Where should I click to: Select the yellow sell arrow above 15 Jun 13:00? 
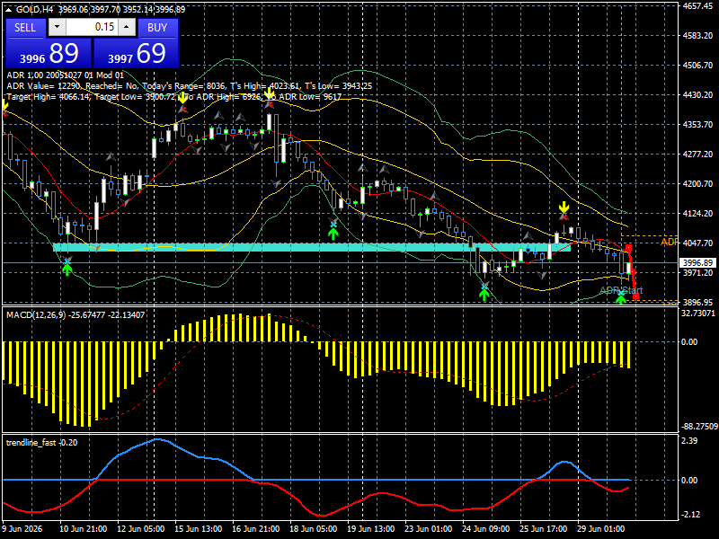pos(182,98)
